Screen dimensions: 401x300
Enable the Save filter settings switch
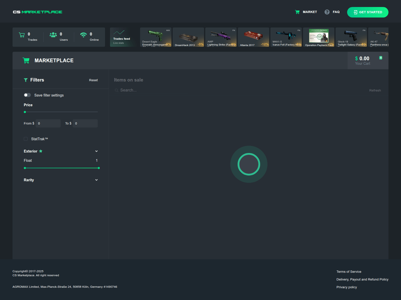click(27, 95)
